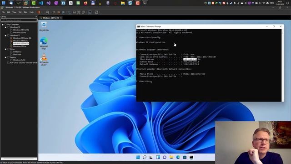Open the console view toolbar icon
This screenshot has height=164, width=291.
coord(90,12)
